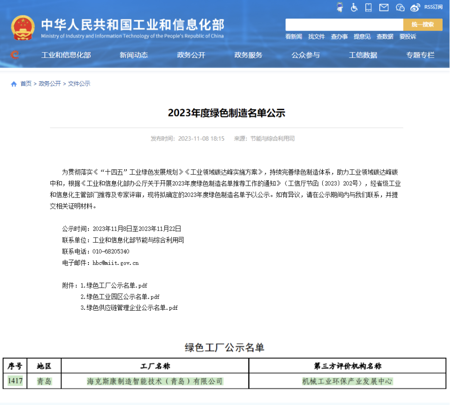
Task: Click the 工厂名称 column header
Action: 155,366
